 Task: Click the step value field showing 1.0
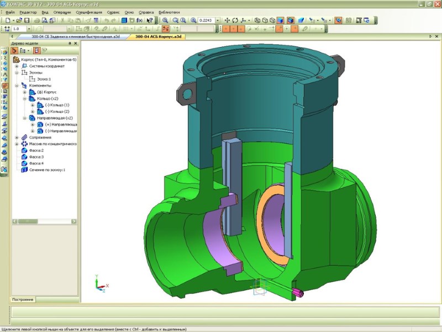pyautogui.click(x=19, y=29)
